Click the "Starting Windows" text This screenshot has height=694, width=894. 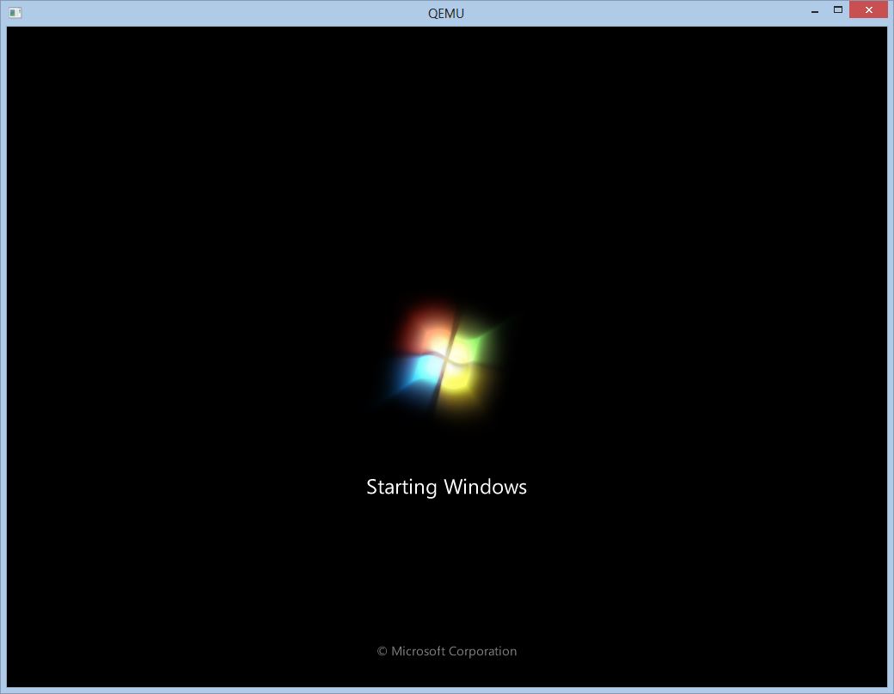pyautogui.click(x=446, y=487)
